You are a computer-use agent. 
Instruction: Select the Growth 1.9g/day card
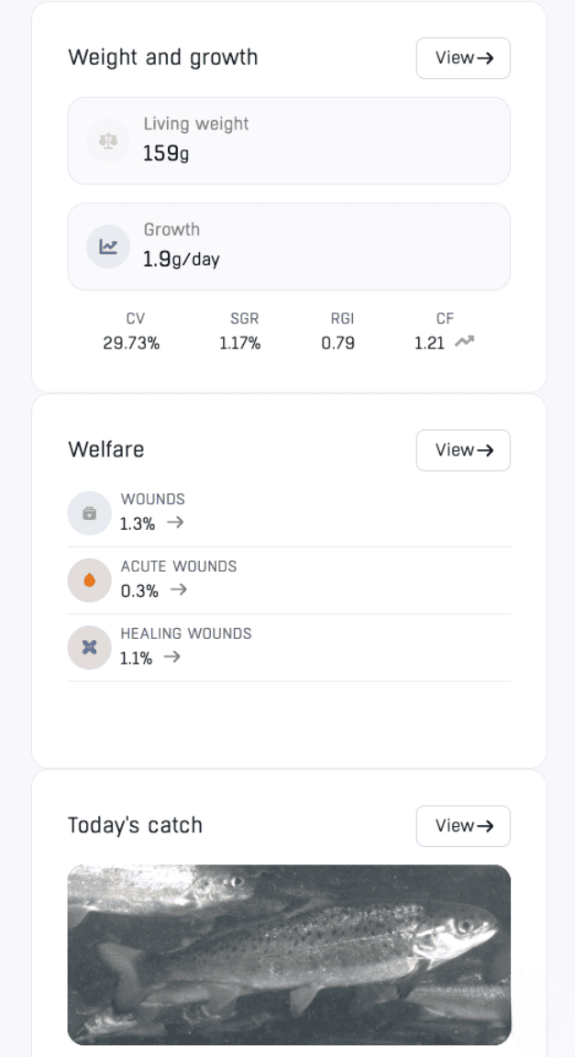click(x=289, y=247)
